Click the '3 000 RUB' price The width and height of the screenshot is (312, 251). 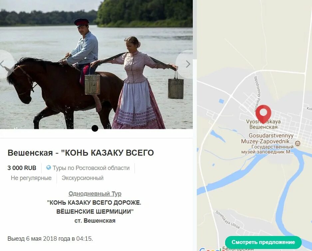coord(22,168)
